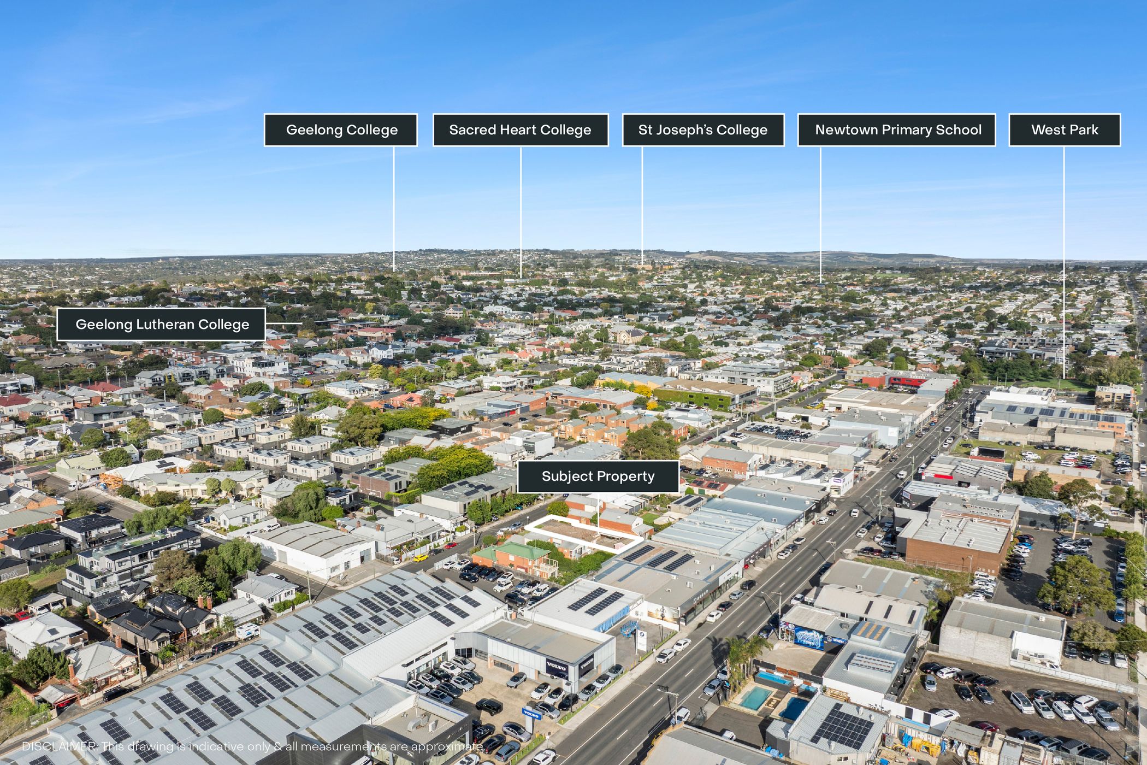Click the blue swimming pool at bottom
Screen dimensions: 1147x765
[755, 698]
